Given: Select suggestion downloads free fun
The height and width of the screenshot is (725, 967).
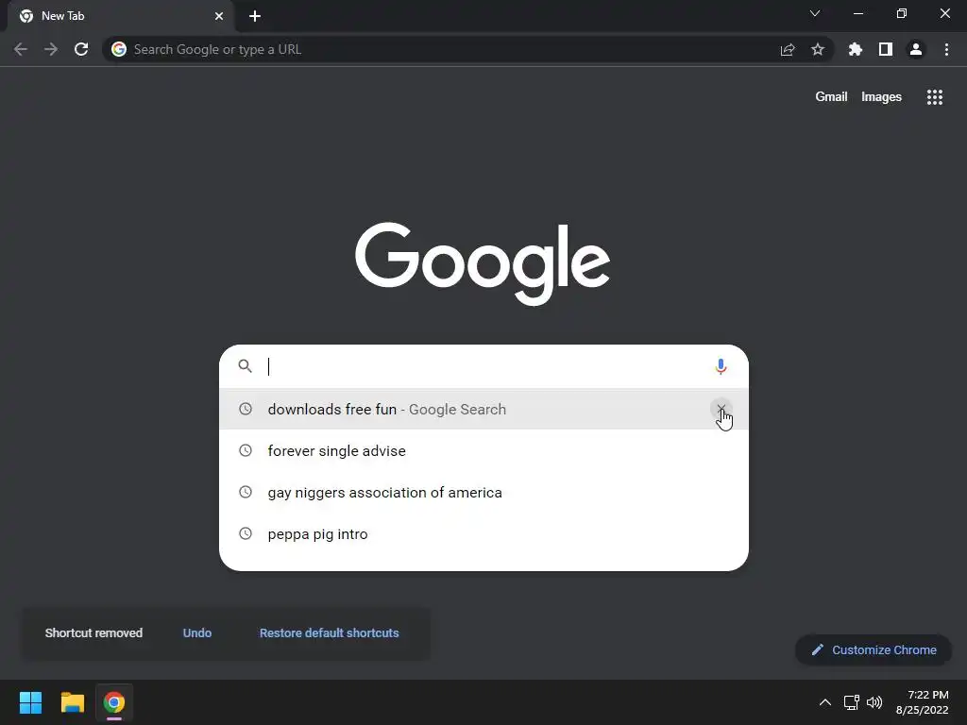Looking at the screenshot, I should [x=484, y=410].
